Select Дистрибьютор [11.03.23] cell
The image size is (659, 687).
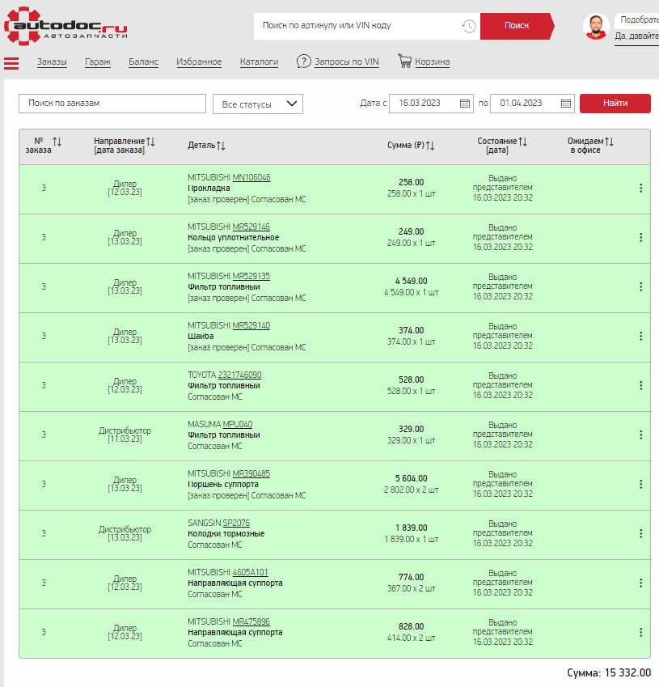pyautogui.click(x=125, y=435)
